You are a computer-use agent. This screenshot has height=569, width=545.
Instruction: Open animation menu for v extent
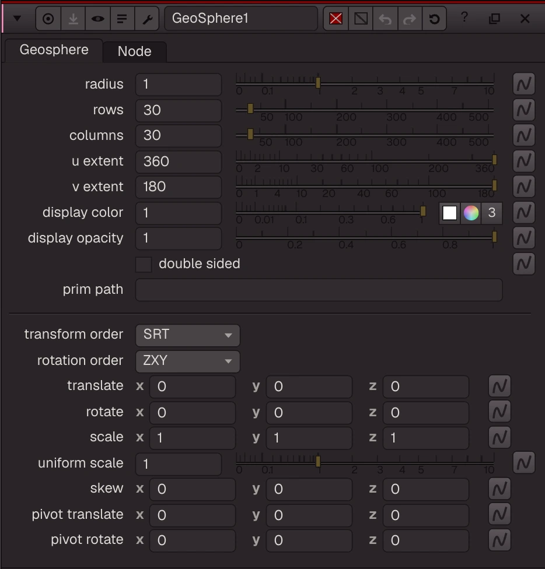click(523, 187)
